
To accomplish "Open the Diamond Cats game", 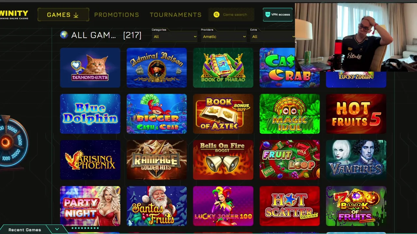I will click(x=90, y=68).
